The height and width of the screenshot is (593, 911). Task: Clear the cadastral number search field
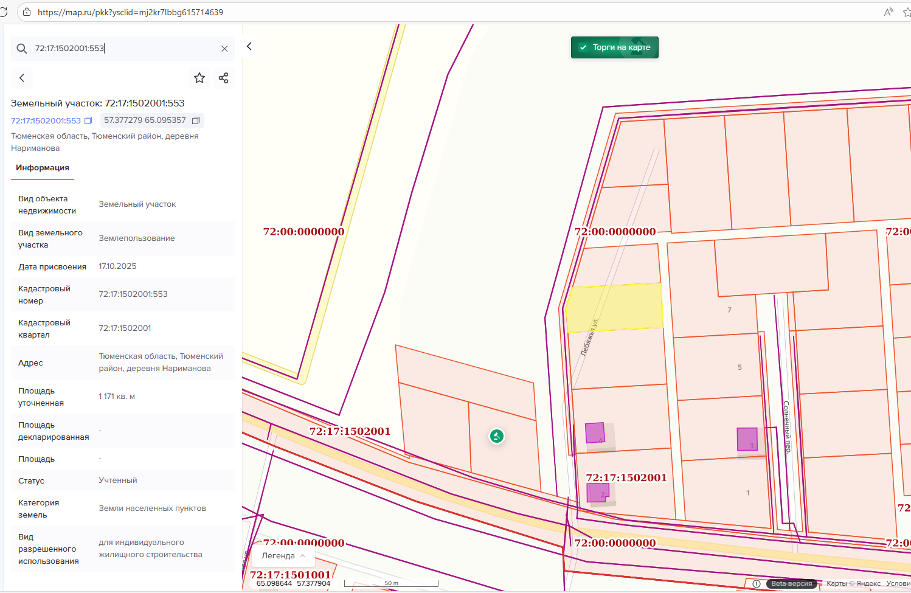coord(224,49)
